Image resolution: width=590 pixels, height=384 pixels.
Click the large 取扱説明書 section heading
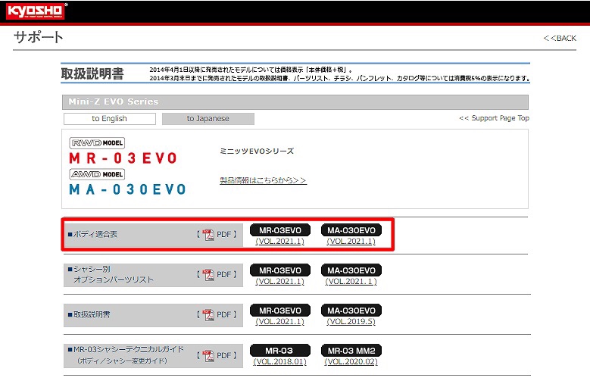pos(92,73)
